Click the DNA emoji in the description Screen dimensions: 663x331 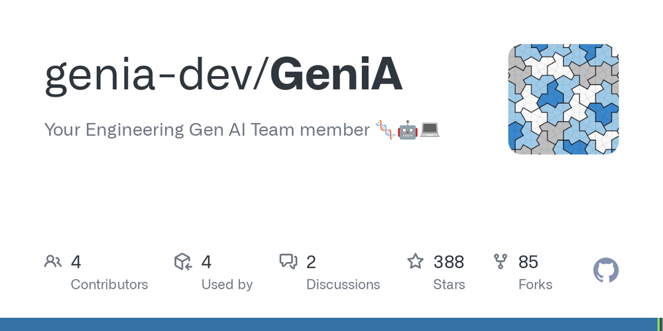point(386,130)
